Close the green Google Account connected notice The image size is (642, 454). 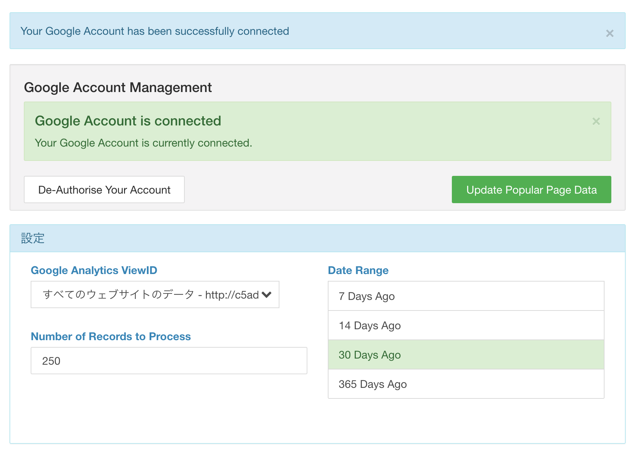pyautogui.click(x=596, y=121)
